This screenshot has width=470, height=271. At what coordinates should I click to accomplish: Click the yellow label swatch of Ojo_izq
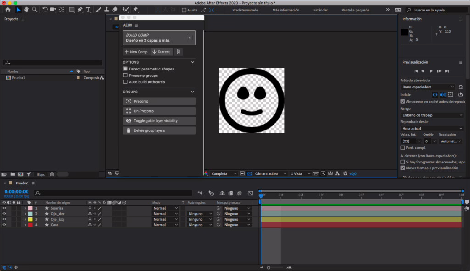tap(30, 219)
